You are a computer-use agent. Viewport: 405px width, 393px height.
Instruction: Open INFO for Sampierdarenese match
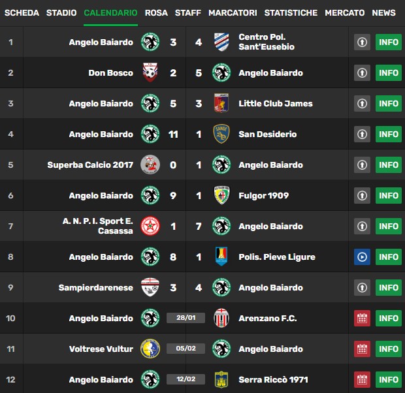tap(389, 288)
